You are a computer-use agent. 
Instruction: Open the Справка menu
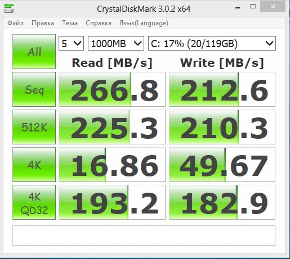click(99, 23)
